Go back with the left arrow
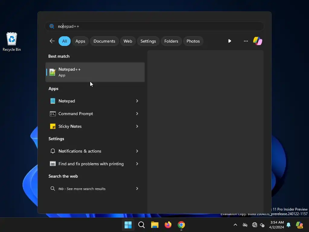The width and height of the screenshot is (309, 232). point(52,41)
